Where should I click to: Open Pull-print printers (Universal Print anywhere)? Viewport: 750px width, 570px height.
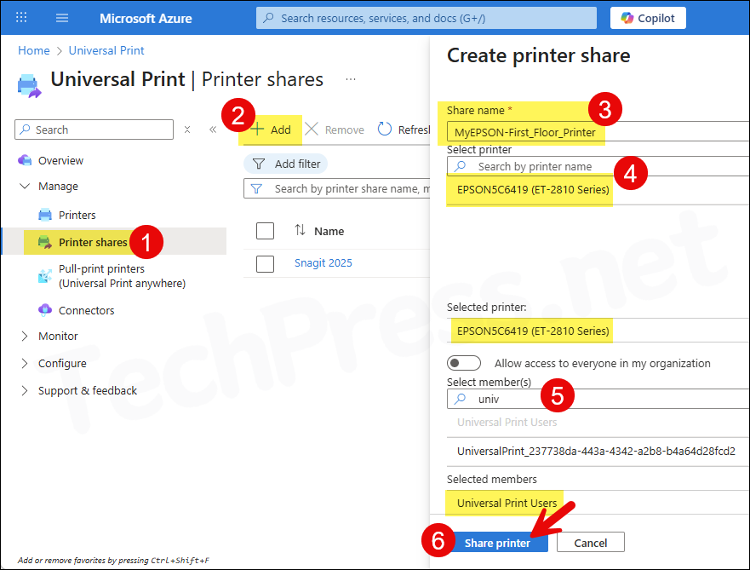pos(122,276)
